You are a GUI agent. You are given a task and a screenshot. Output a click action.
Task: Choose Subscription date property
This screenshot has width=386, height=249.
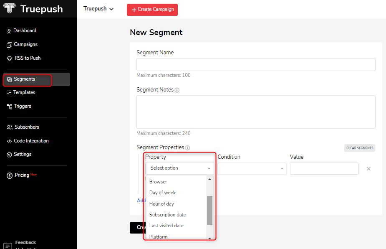click(168, 215)
